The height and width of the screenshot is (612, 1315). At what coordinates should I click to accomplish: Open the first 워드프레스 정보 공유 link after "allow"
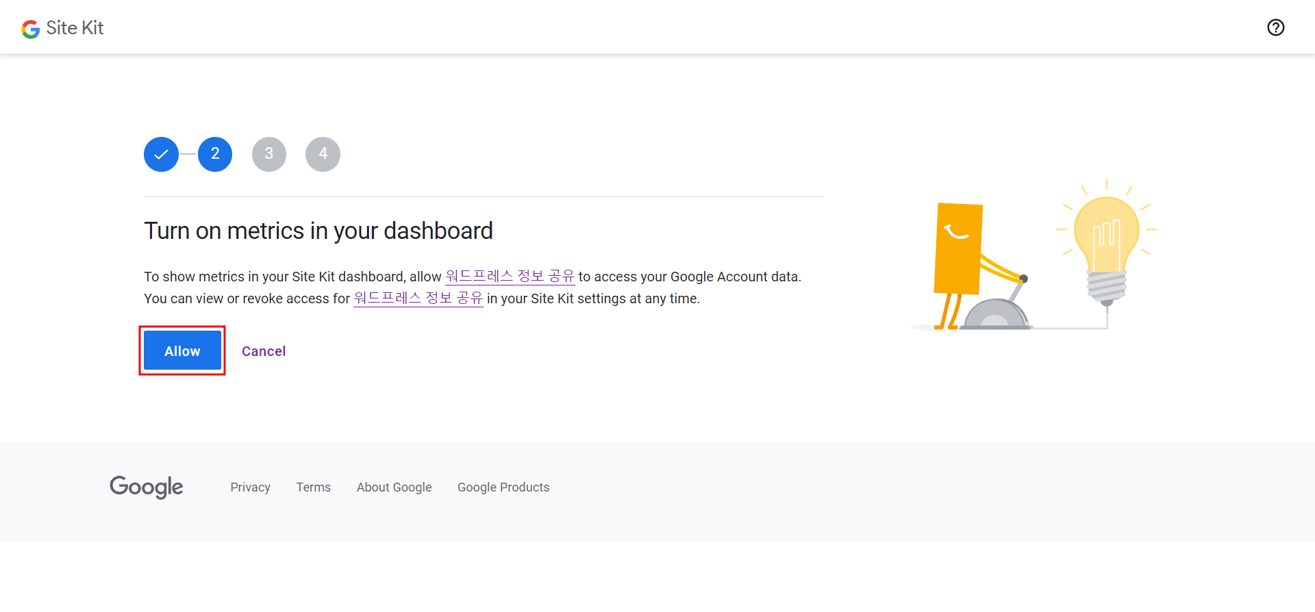tap(510, 277)
